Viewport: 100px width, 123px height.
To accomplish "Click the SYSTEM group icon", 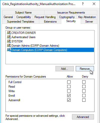I will [9, 41].
